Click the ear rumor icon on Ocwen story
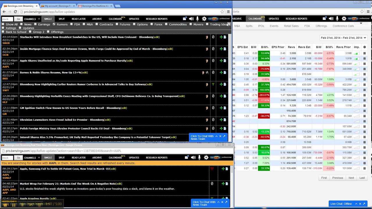This screenshot has width=372, height=209. tap(207, 49)
